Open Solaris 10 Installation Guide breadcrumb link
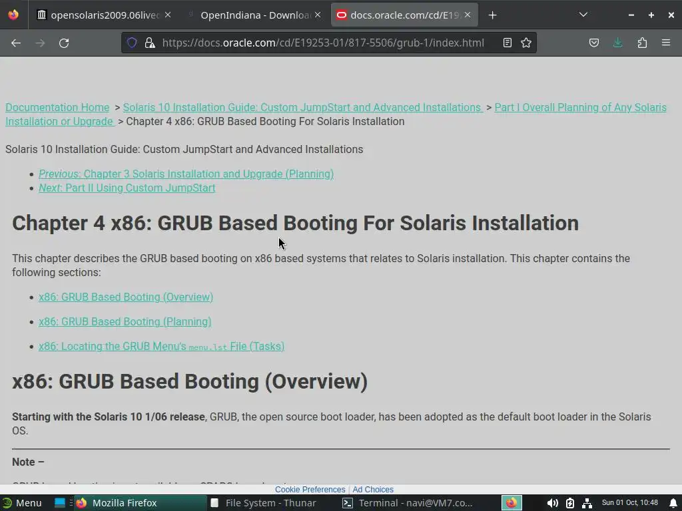This screenshot has height=511, width=682. (x=303, y=107)
